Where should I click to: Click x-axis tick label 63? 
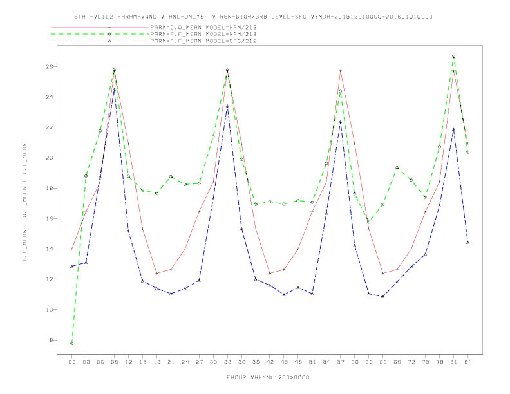pos(369,362)
